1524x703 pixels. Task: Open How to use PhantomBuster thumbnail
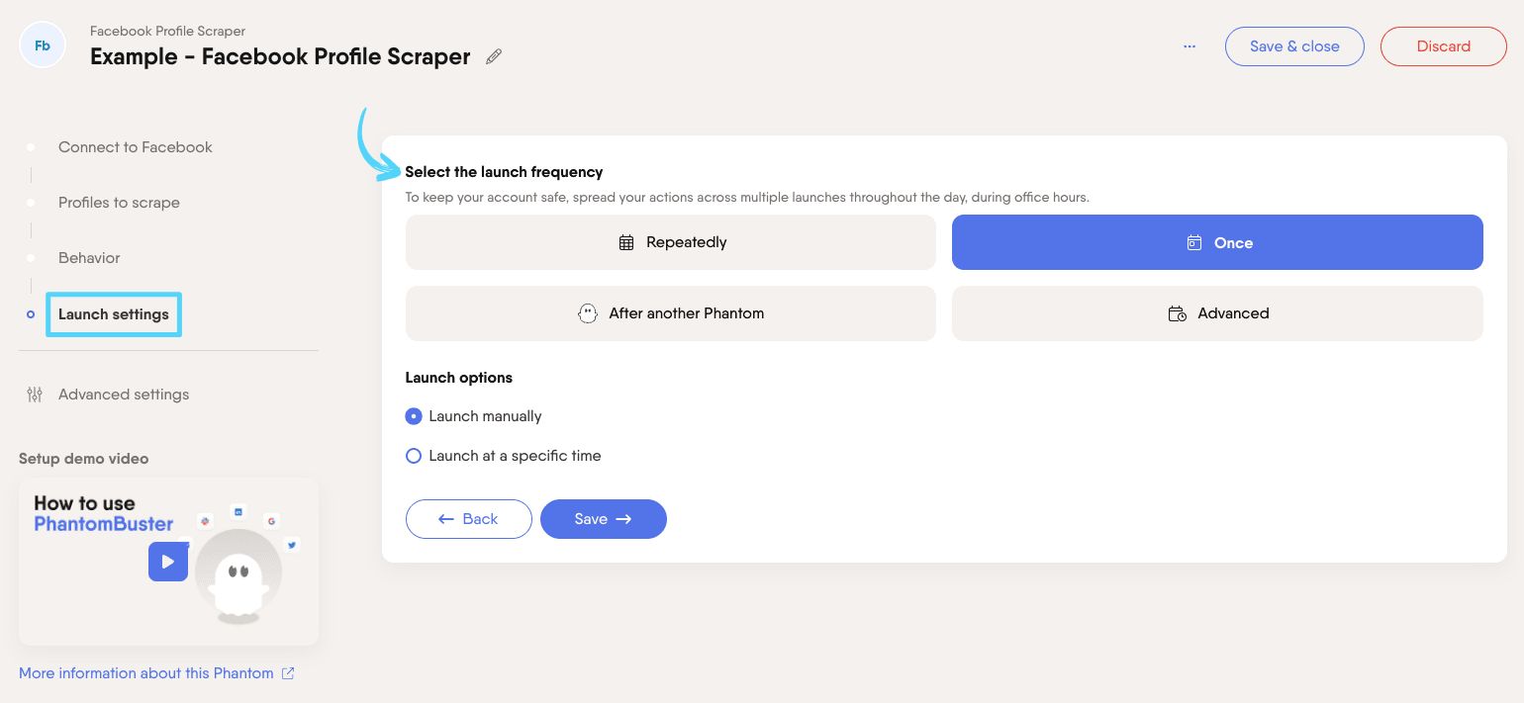[x=99, y=514]
